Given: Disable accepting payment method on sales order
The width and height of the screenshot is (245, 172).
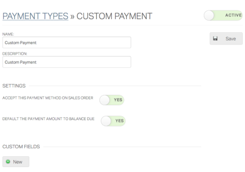Looking at the screenshot, I should point(112,100).
